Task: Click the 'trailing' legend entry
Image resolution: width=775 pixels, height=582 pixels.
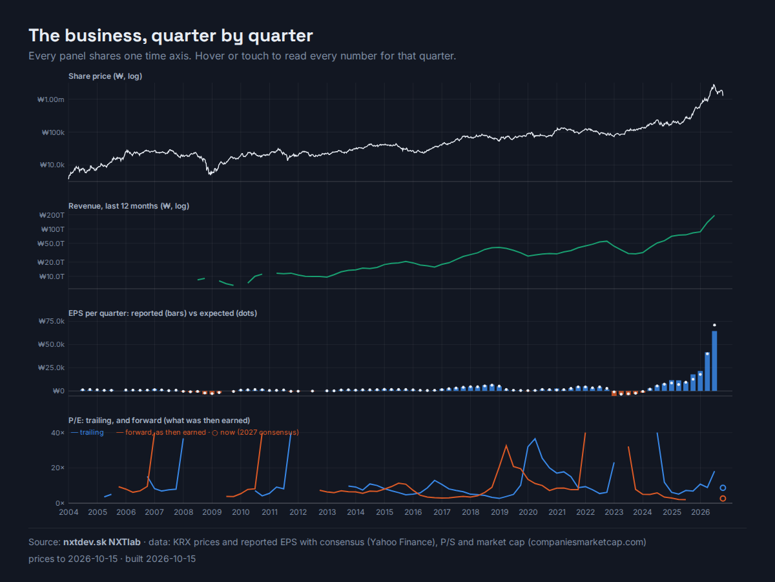Action: (87, 432)
